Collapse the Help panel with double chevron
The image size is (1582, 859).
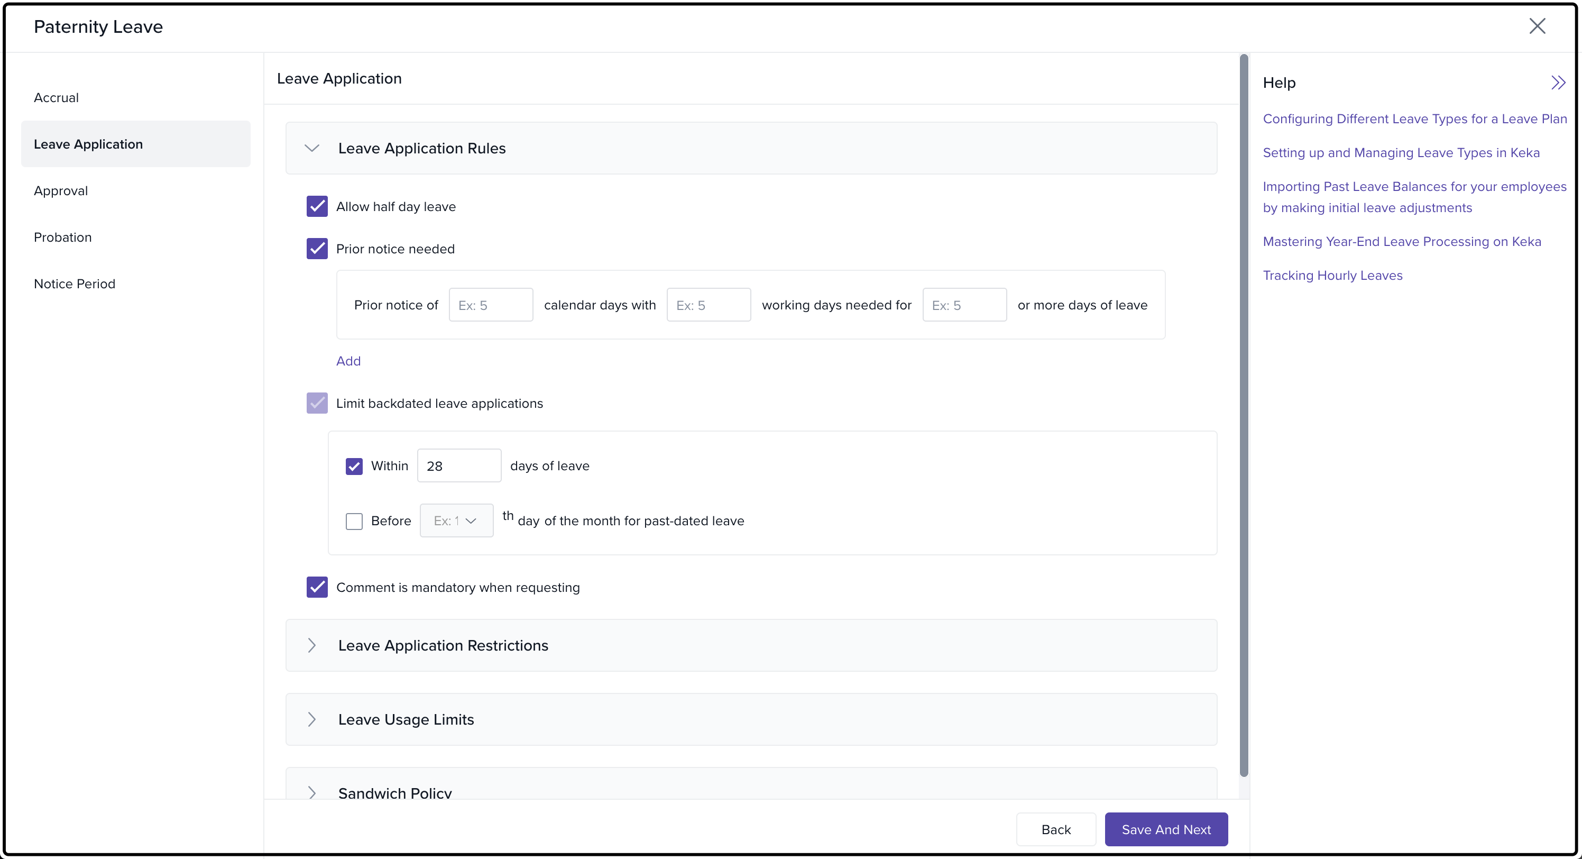(x=1558, y=83)
